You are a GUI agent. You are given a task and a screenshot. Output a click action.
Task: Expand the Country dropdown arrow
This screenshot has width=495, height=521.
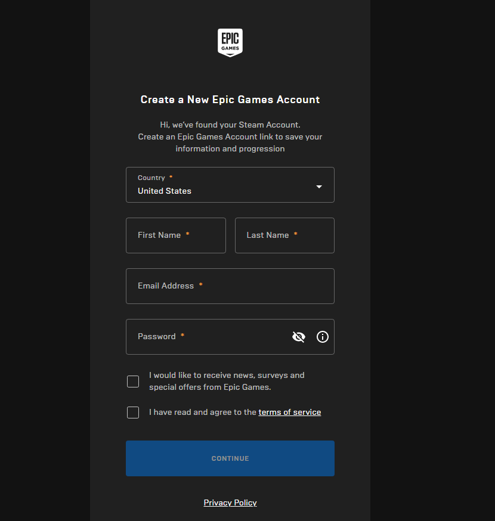click(319, 187)
